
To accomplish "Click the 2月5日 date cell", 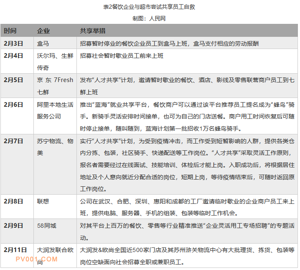I will click(13, 80).
